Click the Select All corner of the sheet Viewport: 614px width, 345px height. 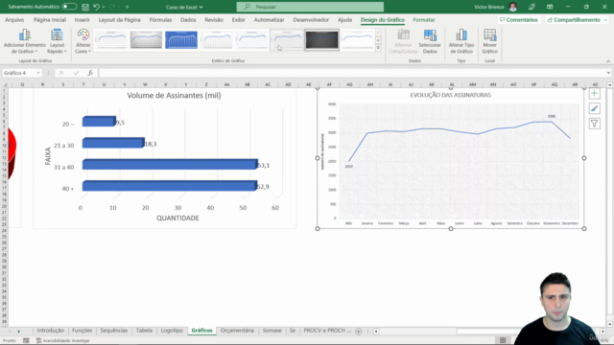[5, 84]
